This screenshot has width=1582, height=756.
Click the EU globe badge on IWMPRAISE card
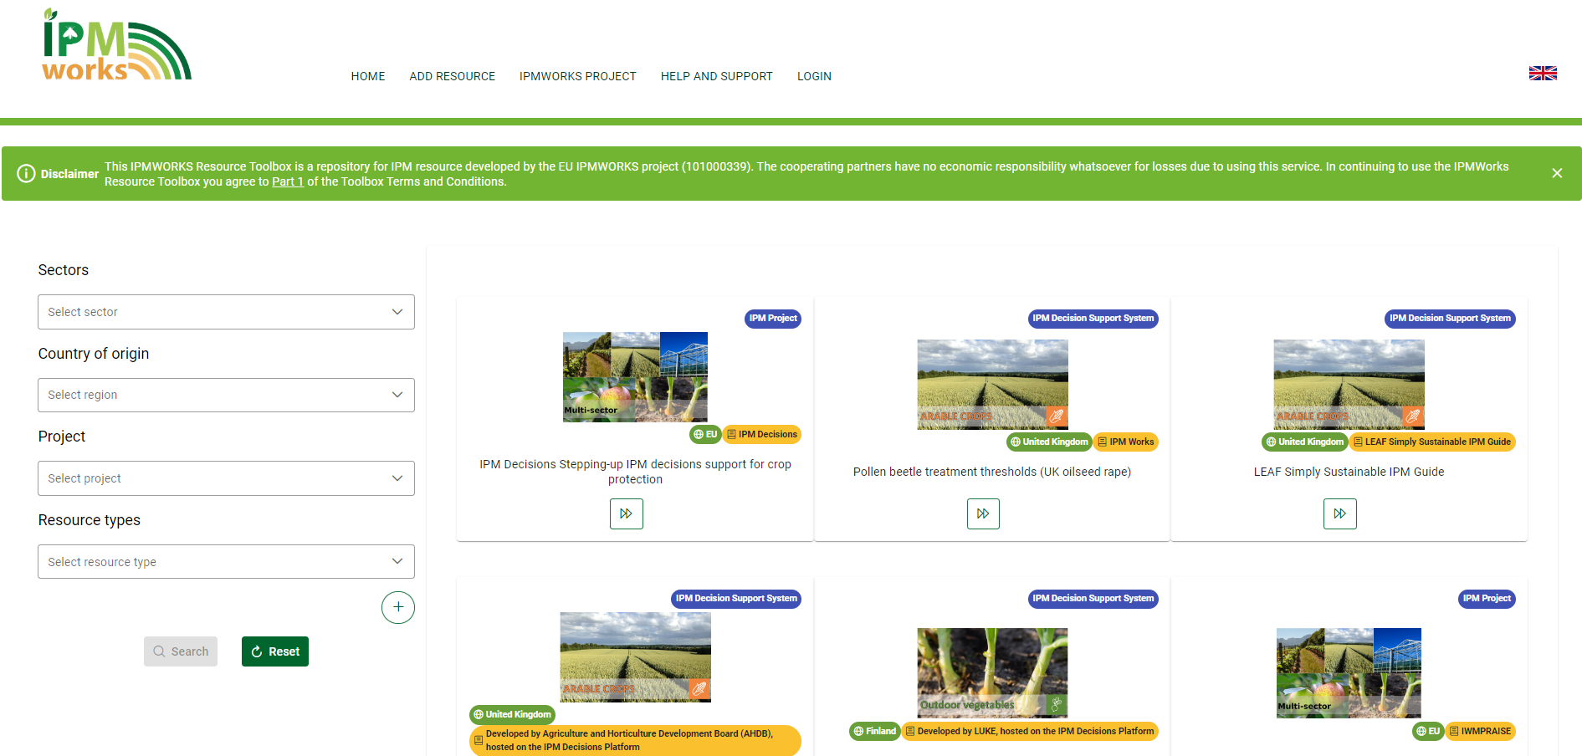1427,731
